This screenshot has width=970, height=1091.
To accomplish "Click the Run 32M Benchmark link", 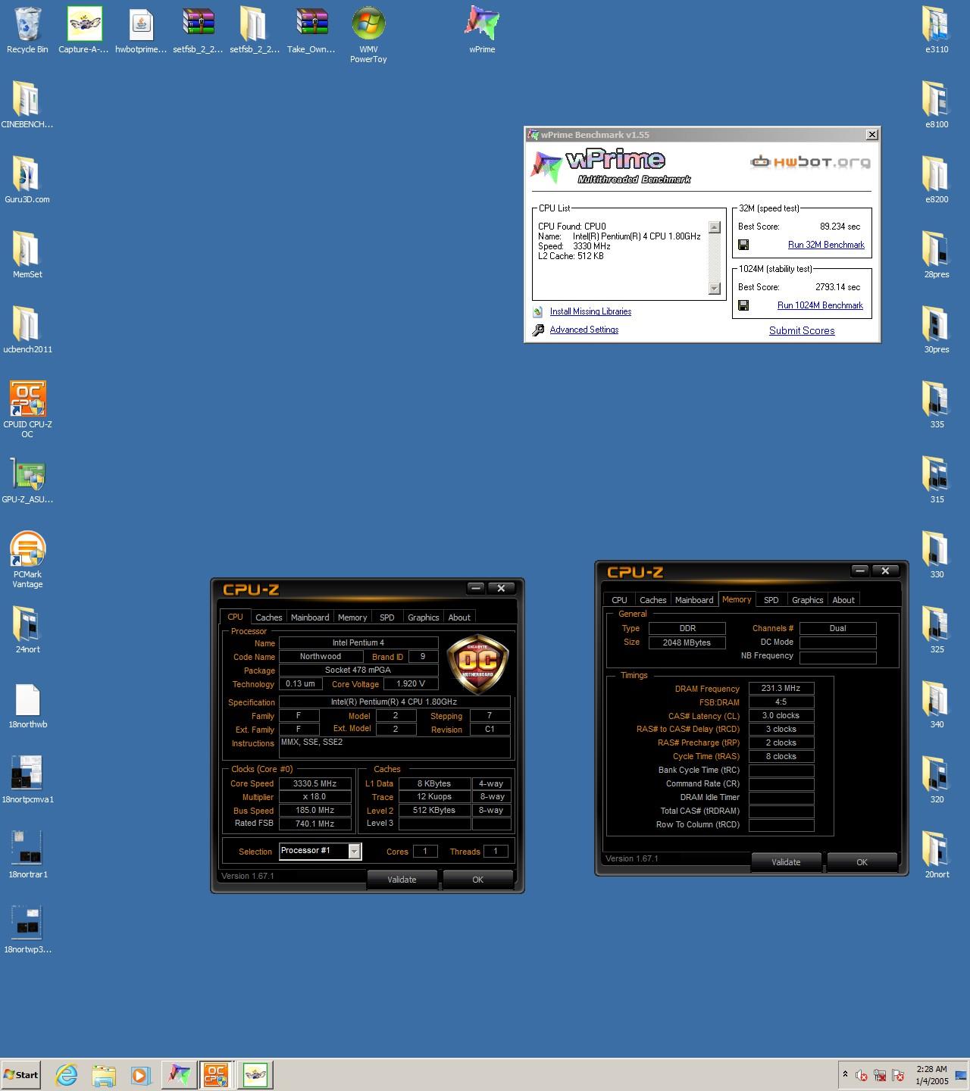I will pyautogui.click(x=826, y=245).
